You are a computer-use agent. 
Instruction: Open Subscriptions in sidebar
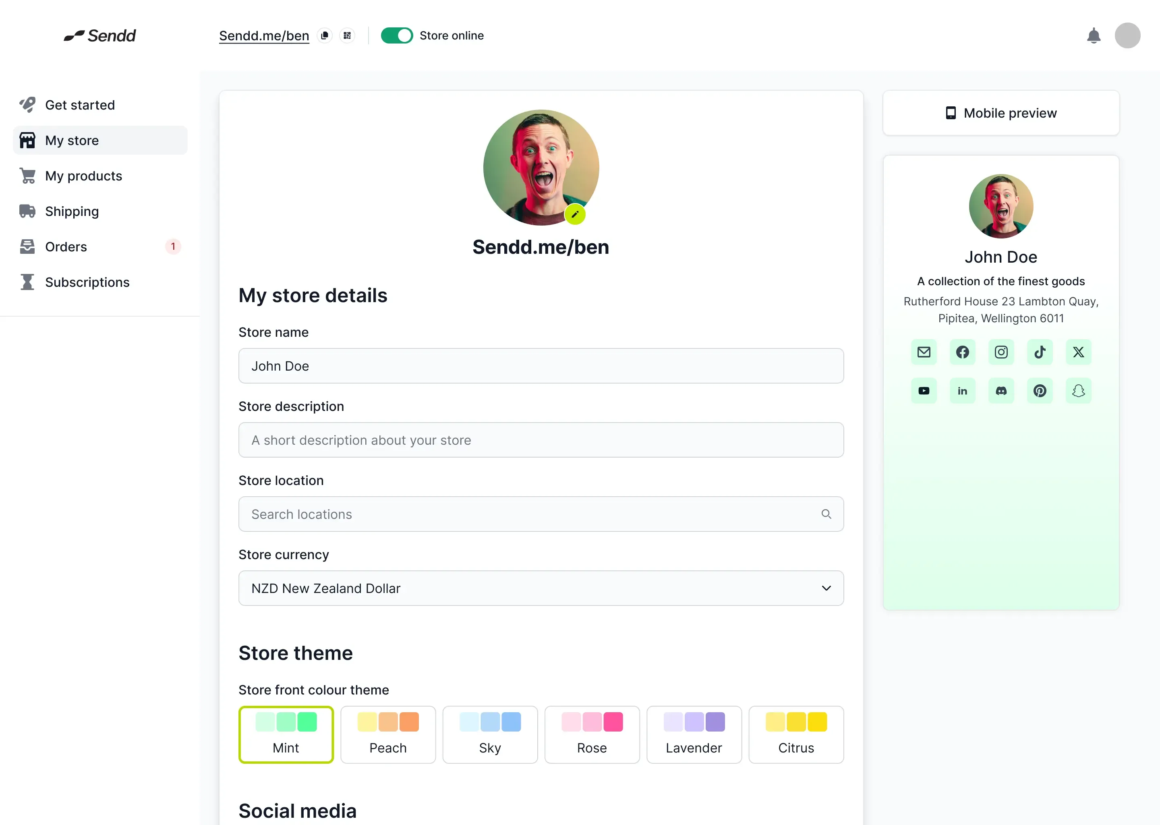click(x=100, y=282)
